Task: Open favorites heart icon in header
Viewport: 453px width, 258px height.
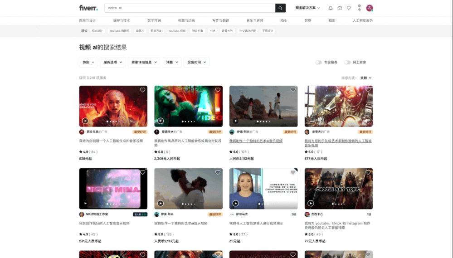Action: pyautogui.click(x=349, y=8)
